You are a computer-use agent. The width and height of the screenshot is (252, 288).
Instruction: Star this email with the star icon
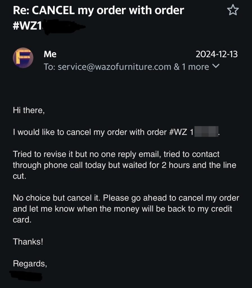point(232,10)
